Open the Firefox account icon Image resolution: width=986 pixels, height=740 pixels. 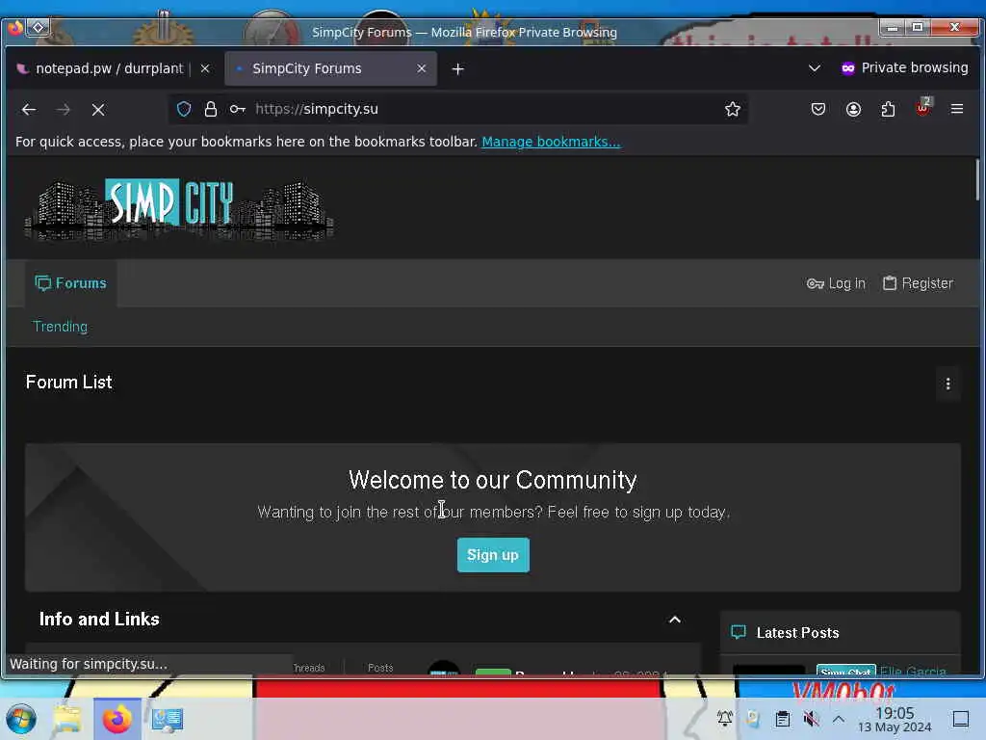853,109
